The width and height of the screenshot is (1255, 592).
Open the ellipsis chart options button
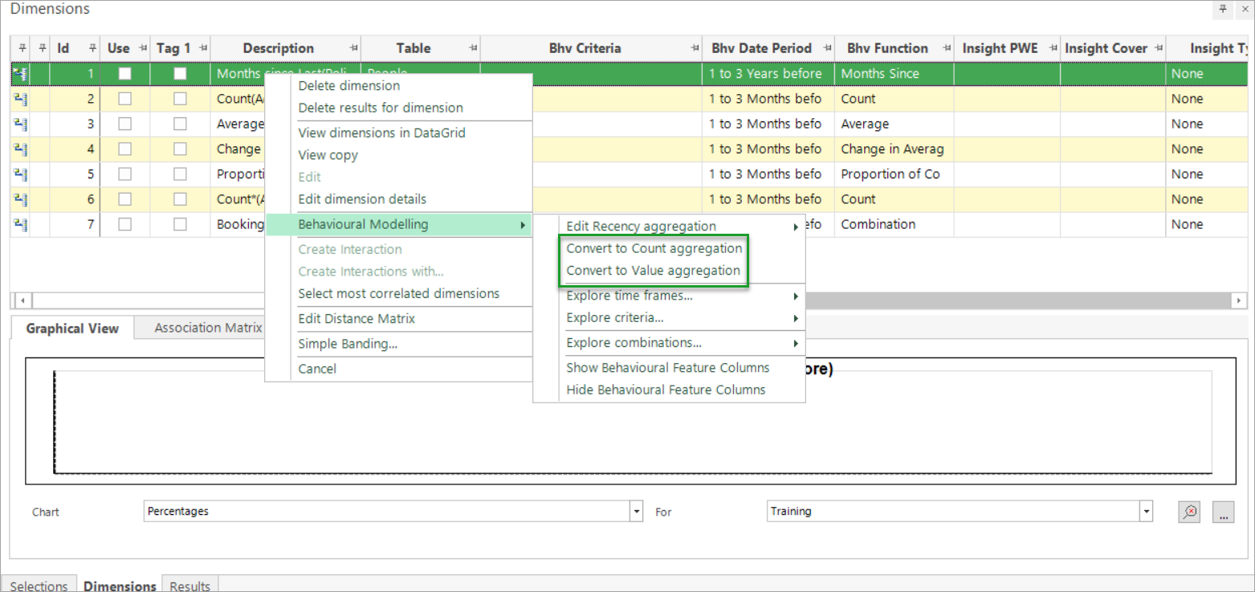pos(1223,512)
